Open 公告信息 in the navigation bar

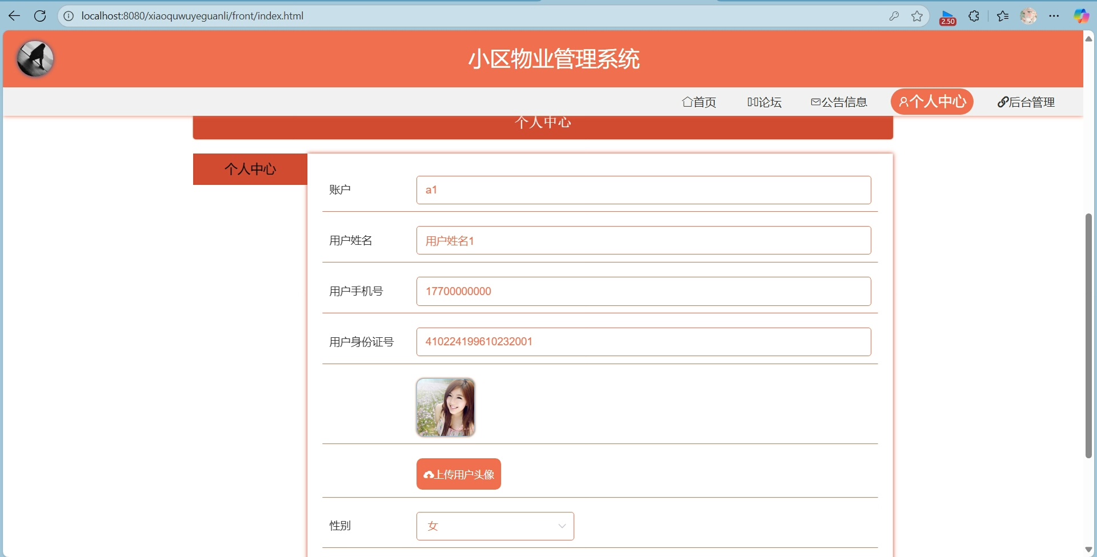(839, 102)
